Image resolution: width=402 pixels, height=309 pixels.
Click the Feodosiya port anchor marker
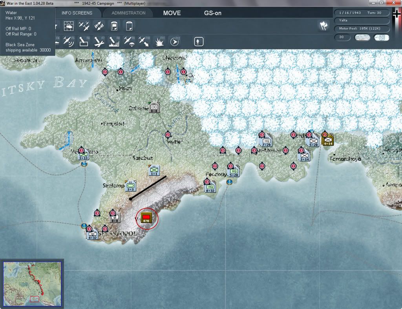[229, 182]
